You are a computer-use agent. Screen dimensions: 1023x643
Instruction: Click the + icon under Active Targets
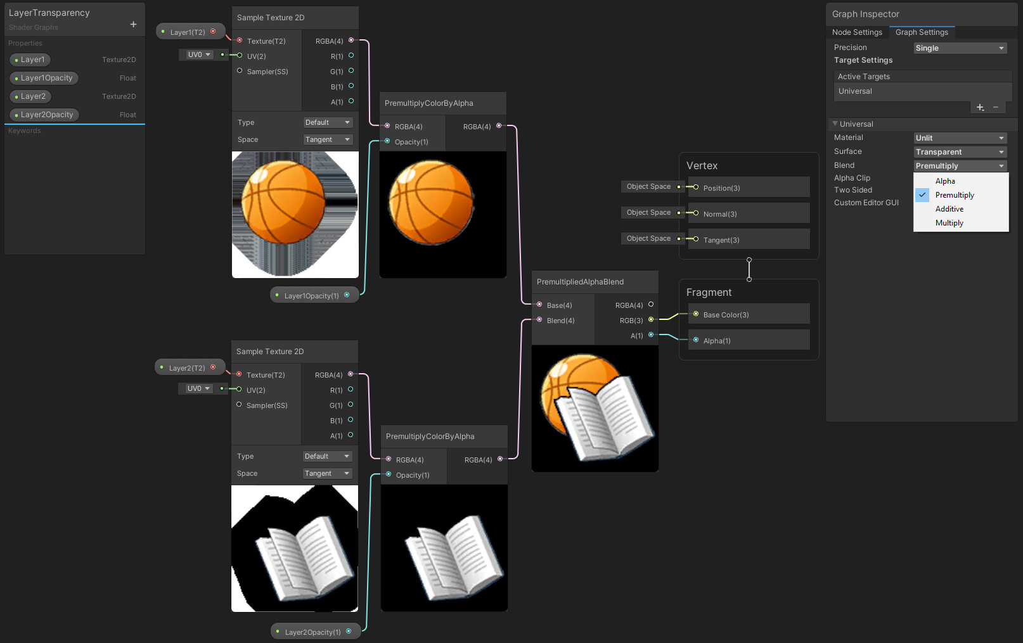979,107
